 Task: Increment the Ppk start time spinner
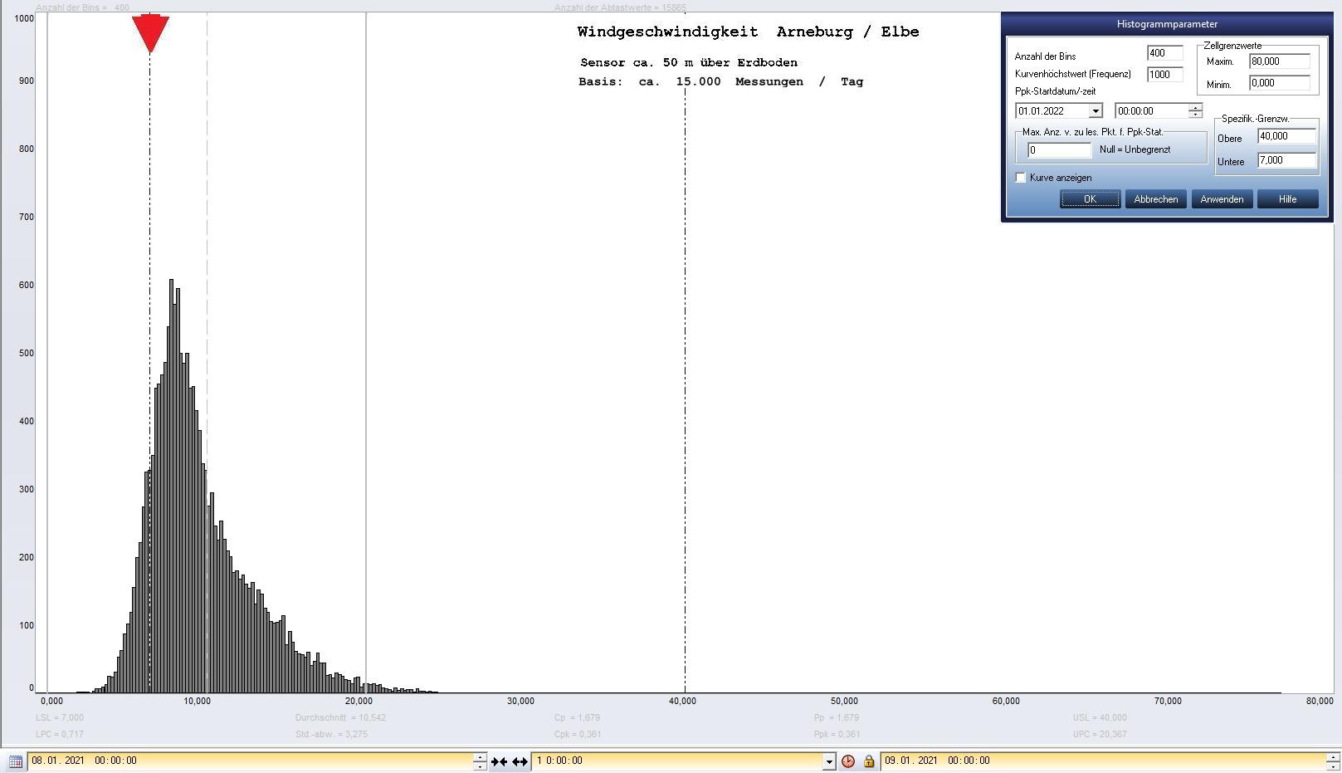(x=1195, y=107)
